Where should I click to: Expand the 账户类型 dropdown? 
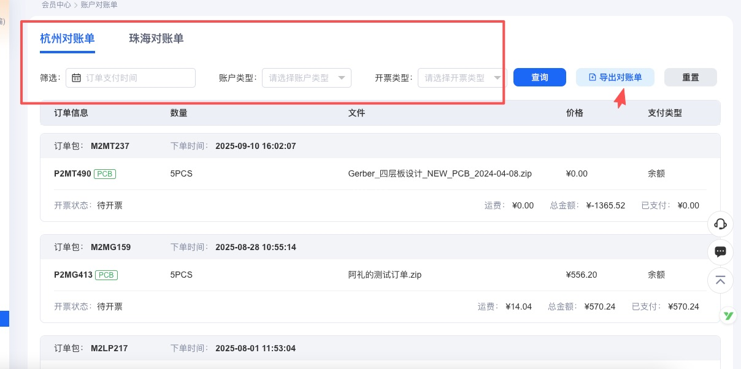306,78
